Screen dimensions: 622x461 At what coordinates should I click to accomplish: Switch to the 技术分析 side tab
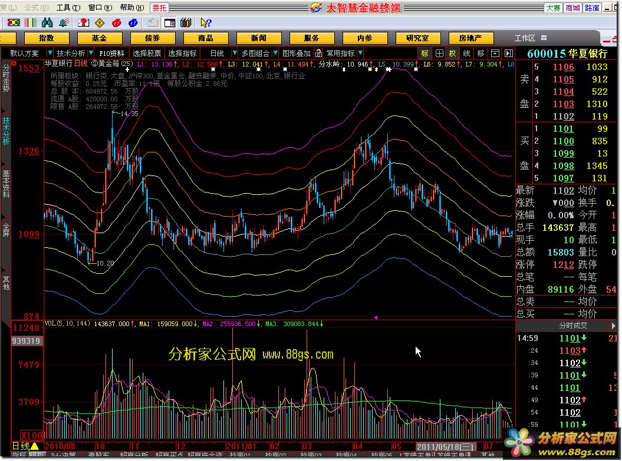(x=6, y=131)
